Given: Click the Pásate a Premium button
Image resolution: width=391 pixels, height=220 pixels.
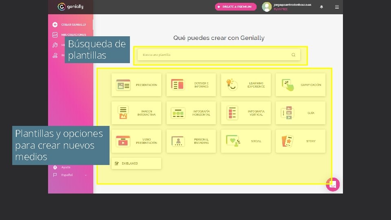Looking at the screenshot, I should coord(236,7).
